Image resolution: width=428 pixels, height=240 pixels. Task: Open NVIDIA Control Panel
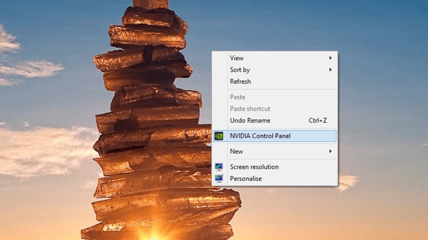275,136
